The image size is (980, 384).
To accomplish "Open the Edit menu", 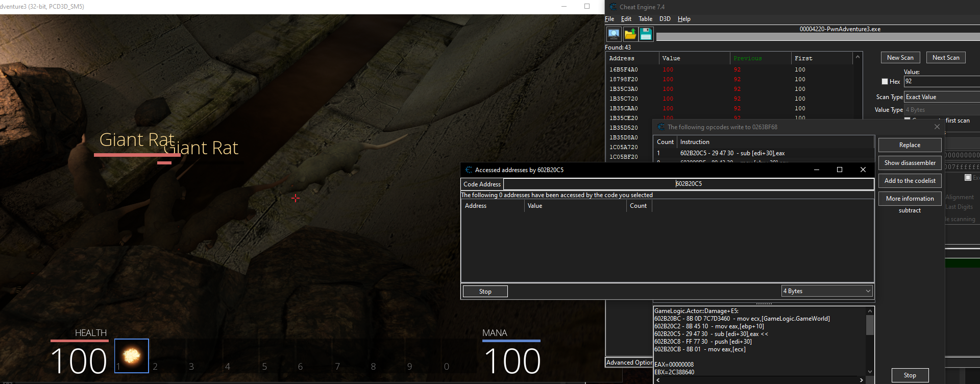I will [x=626, y=19].
